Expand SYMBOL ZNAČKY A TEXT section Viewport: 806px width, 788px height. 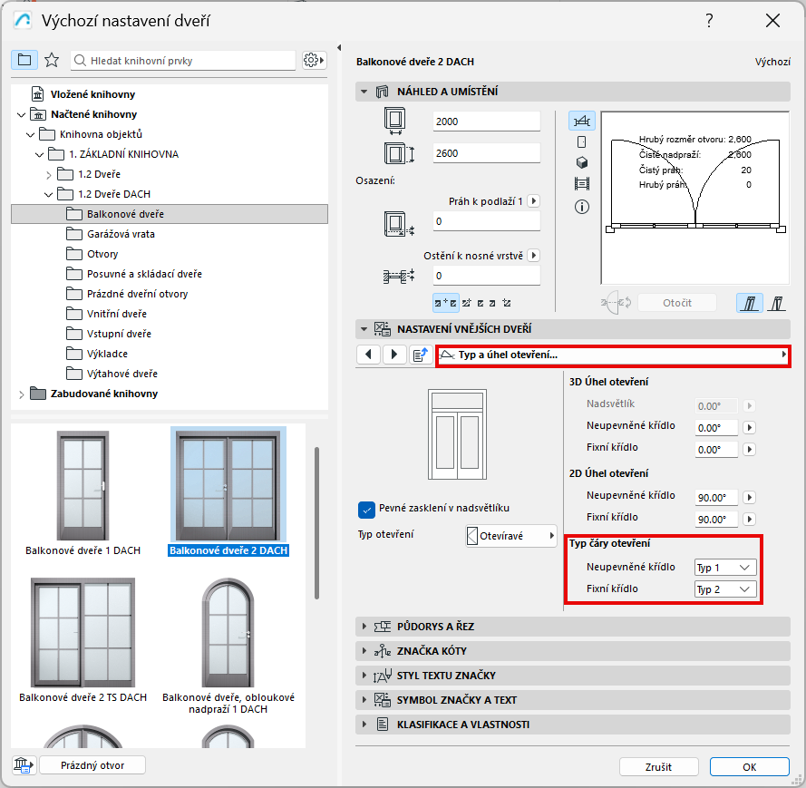364,699
